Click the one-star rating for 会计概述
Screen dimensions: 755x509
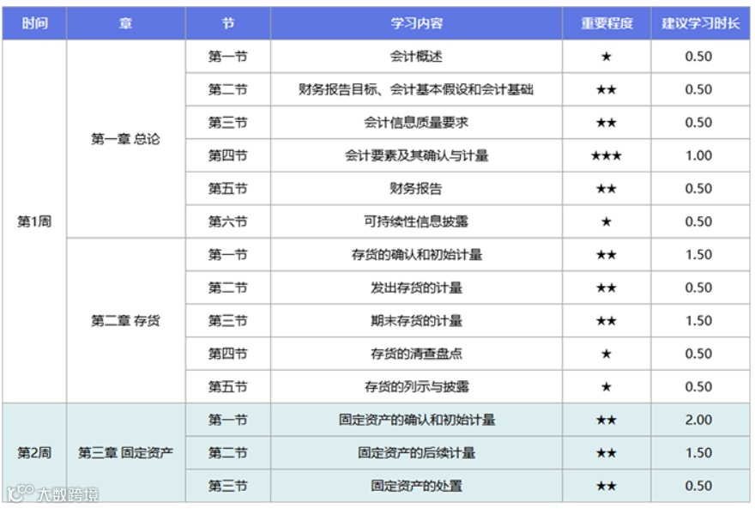point(607,57)
